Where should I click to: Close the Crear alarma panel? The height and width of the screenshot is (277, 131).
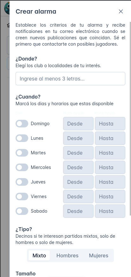(121, 11)
